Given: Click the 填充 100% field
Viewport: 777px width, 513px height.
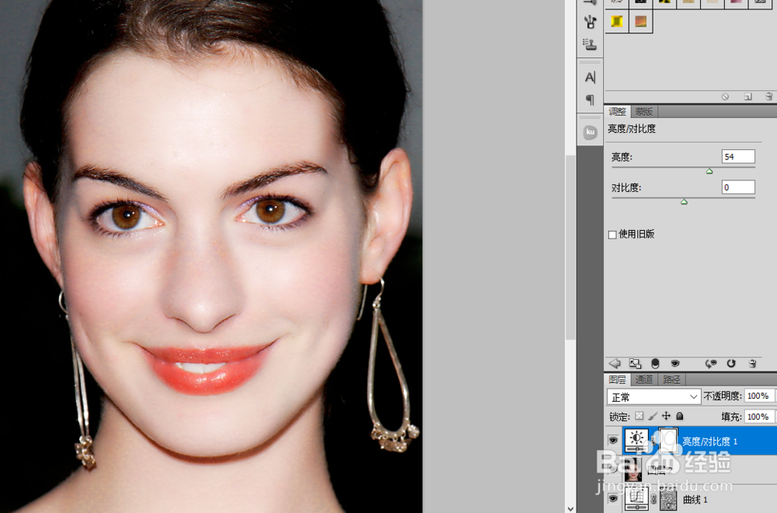Looking at the screenshot, I should click(758, 417).
